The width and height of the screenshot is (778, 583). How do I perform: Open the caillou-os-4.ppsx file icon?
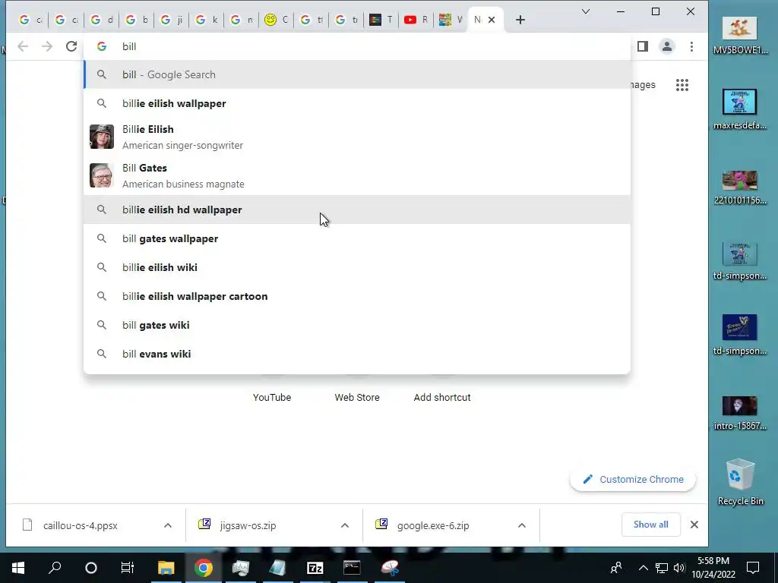28,525
